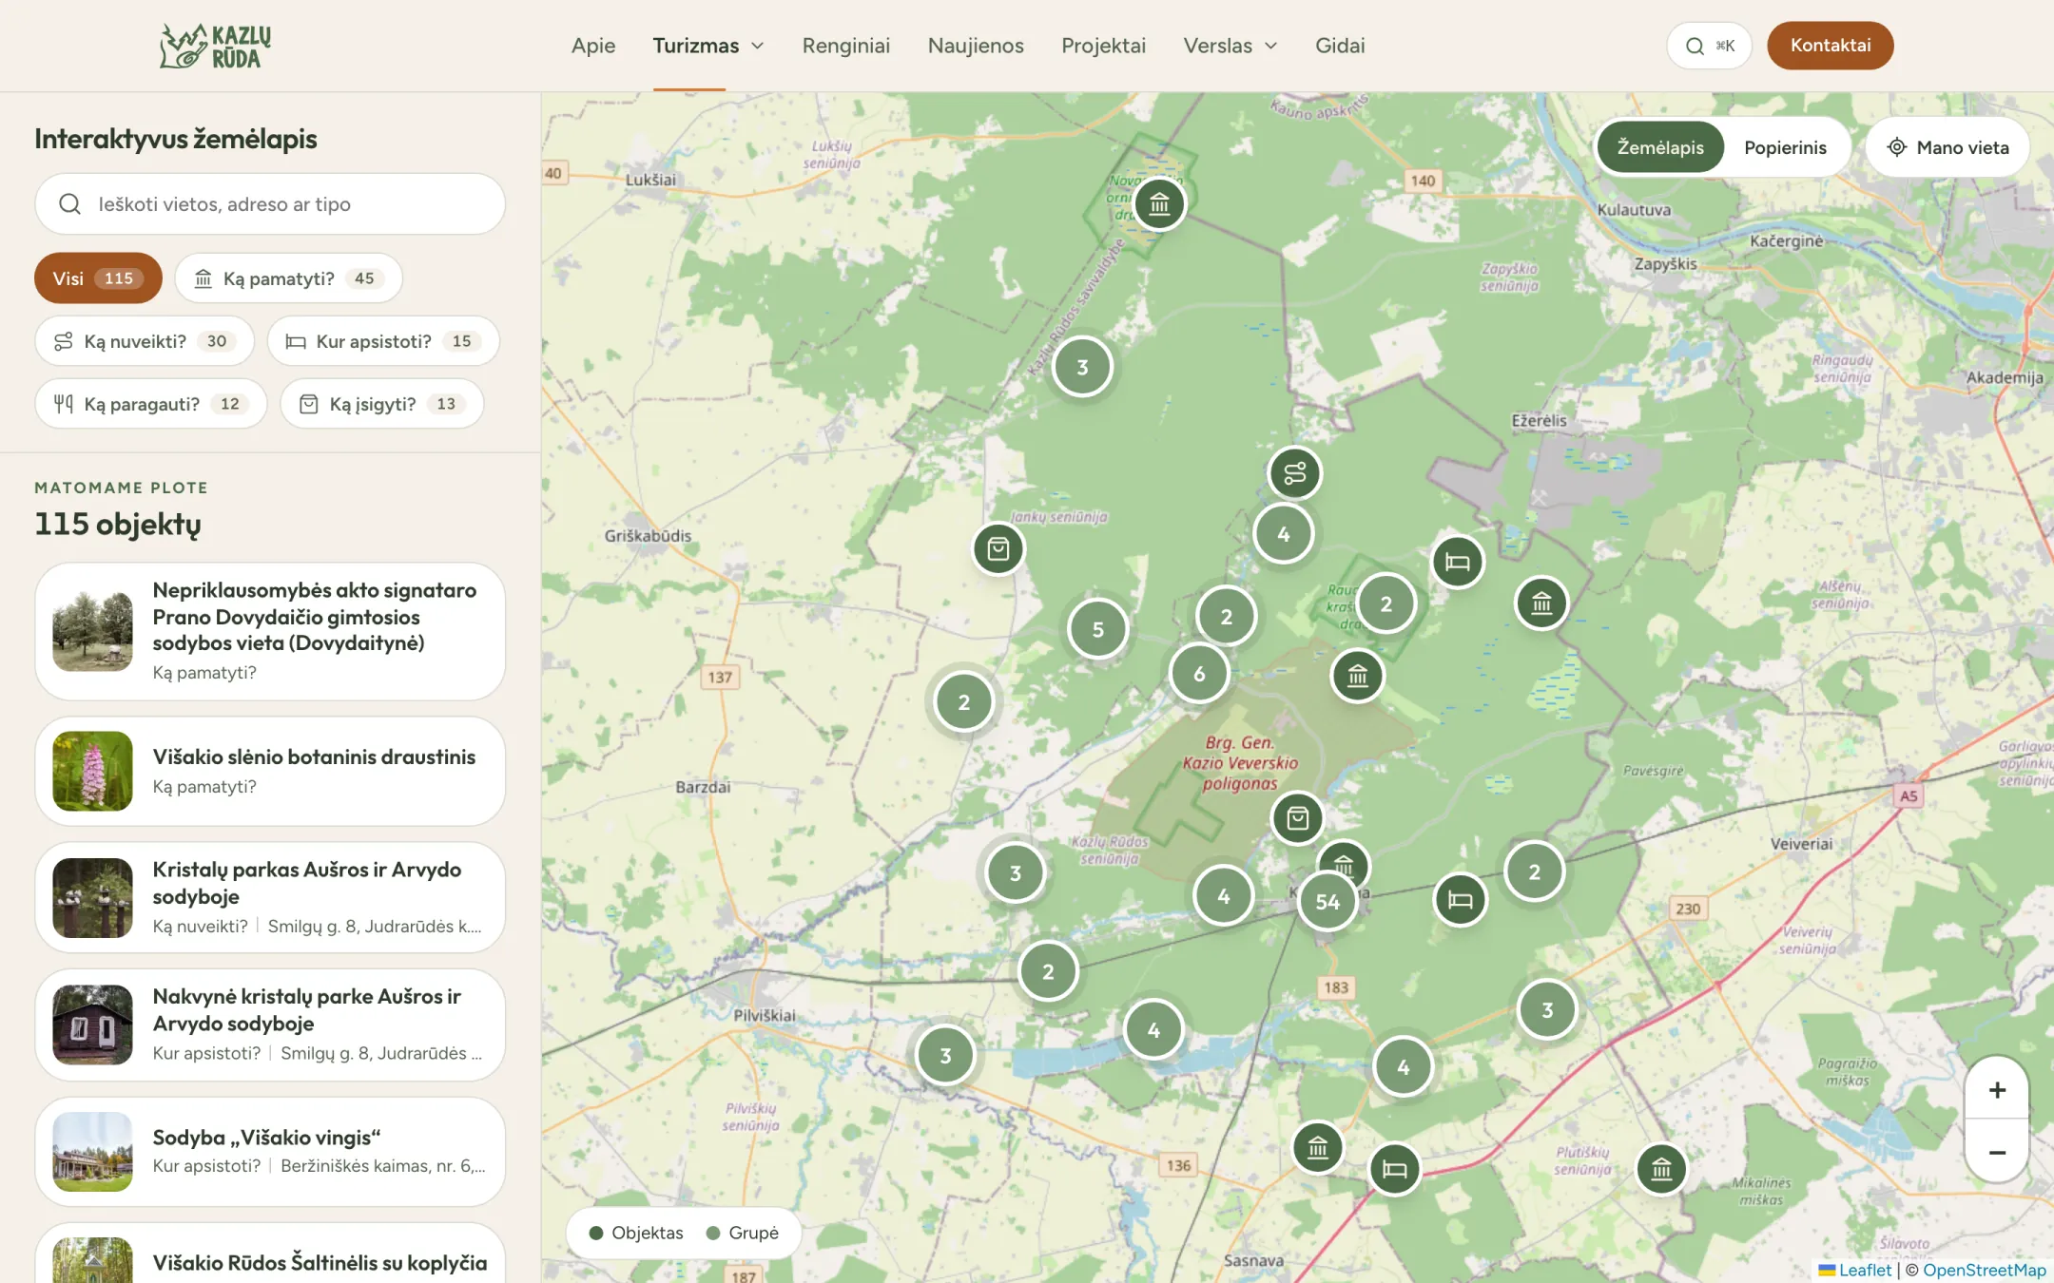Click the museum marker near Novos ornitologinis draustinis
2054x1283 pixels.
pyautogui.click(x=1159, y=203)
